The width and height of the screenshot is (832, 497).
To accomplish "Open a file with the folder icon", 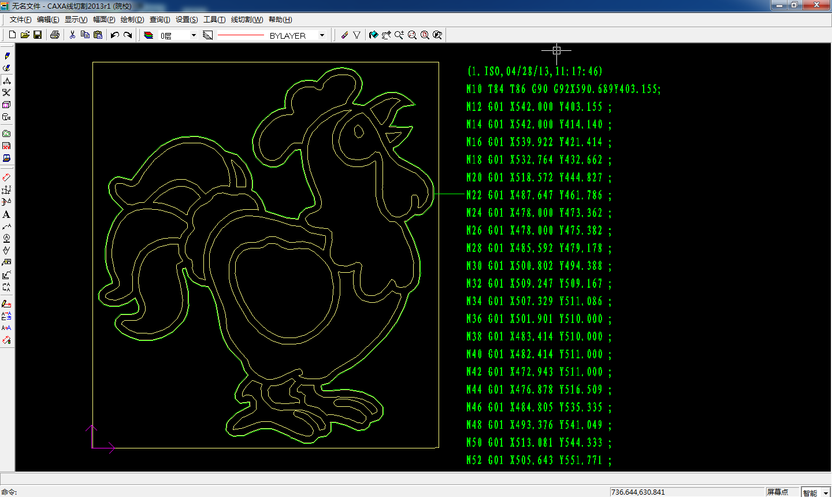I will click(25, 35).
